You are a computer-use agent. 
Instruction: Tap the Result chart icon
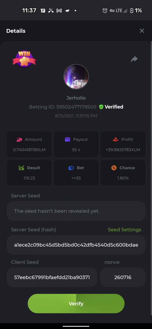coord(21,168)
